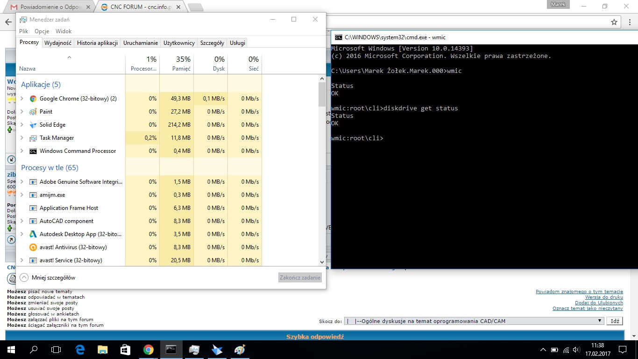Expand the avast! Service (32-bitowy) row
This screenshot has height=359, width=638.
(22, 260)
